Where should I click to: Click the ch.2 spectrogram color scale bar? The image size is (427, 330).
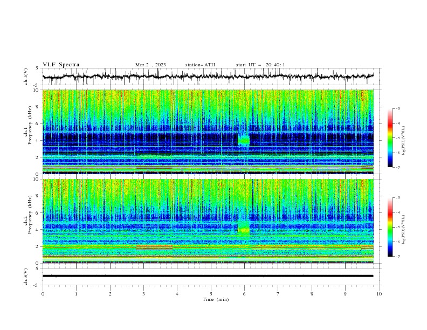point(390,227)
